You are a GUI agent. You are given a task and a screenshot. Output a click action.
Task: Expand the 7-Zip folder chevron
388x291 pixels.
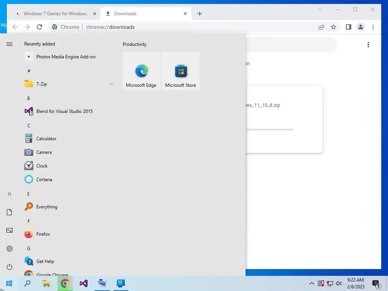pos(111,84)
